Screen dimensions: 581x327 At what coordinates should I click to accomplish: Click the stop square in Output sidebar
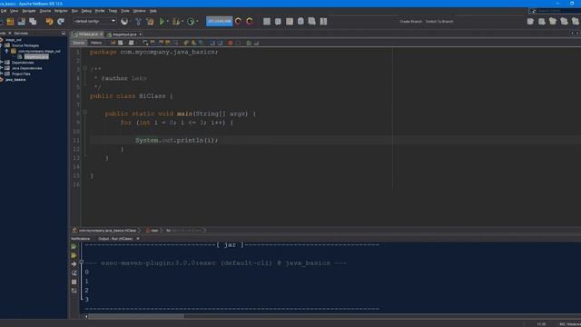[x=74, y=282]
